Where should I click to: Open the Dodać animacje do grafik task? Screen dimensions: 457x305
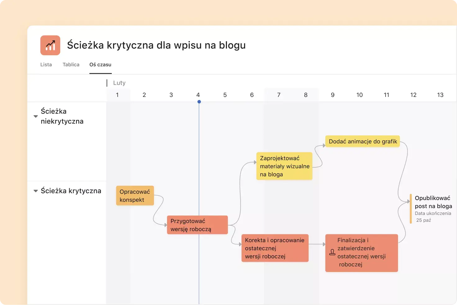click(363, 141)
